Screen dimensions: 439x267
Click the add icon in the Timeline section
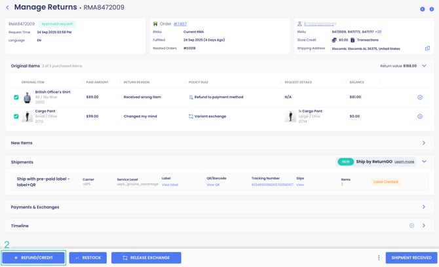(x=411, y=226)
